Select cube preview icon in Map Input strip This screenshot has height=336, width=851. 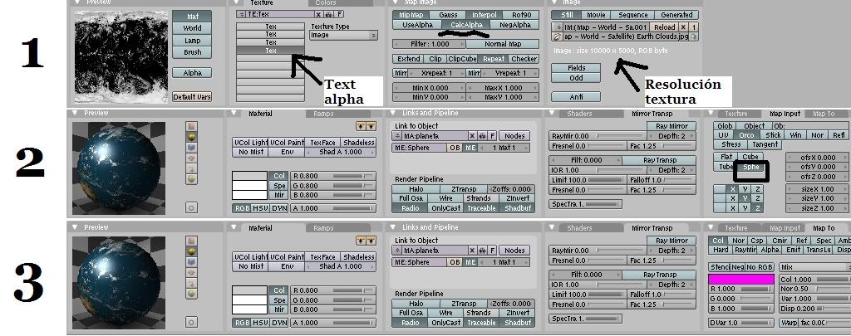[x=192, y=148]
